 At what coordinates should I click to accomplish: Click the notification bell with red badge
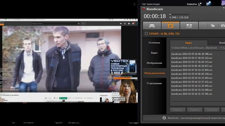(x=133, y=23)
